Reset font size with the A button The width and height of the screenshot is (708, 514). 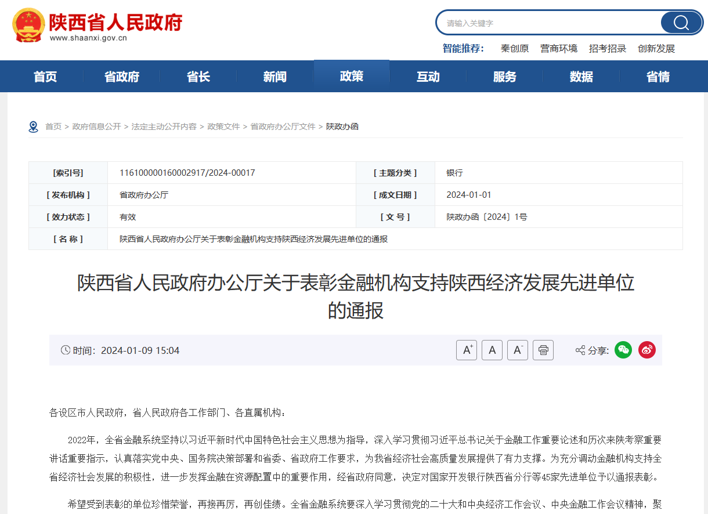492,350
